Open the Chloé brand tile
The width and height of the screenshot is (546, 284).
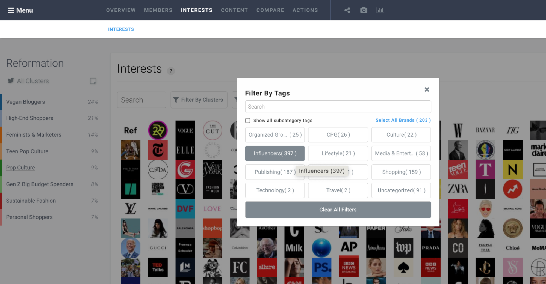coord(513,248)
